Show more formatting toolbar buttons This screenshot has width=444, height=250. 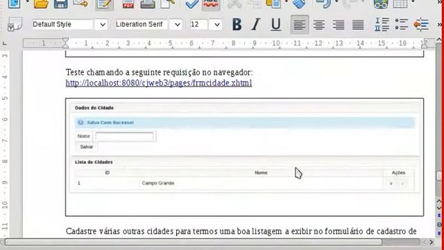coord(440,25)
